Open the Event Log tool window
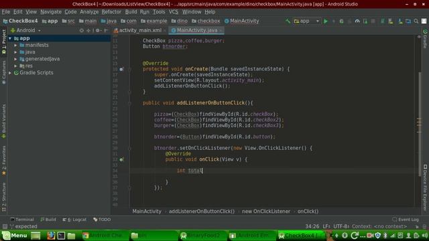This screenshot has height=241, width=429. click(405, 220)
